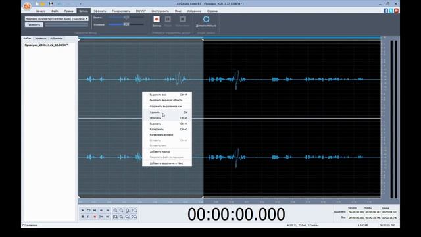Viewport: 421px width, 237px height.
Task: Choose Обрезать in context menu
Action: point(167,118)
